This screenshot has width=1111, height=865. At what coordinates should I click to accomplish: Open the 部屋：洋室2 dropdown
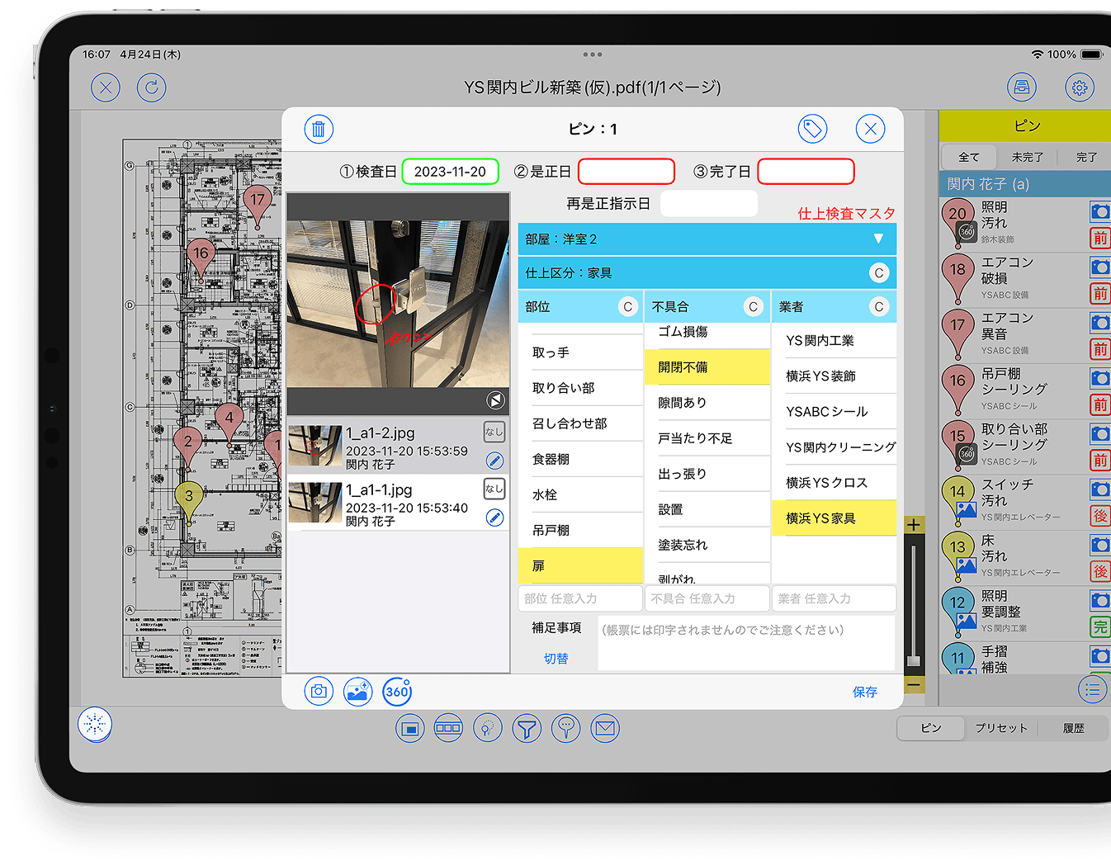(879, 239)
